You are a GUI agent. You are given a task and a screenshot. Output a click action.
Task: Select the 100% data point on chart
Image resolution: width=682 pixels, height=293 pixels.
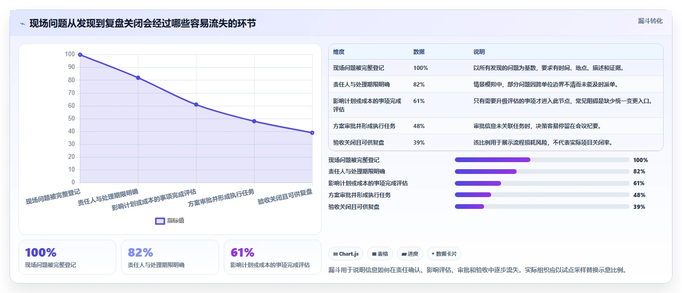[80, 55]
